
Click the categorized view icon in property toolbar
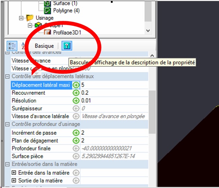pos(12,46)
